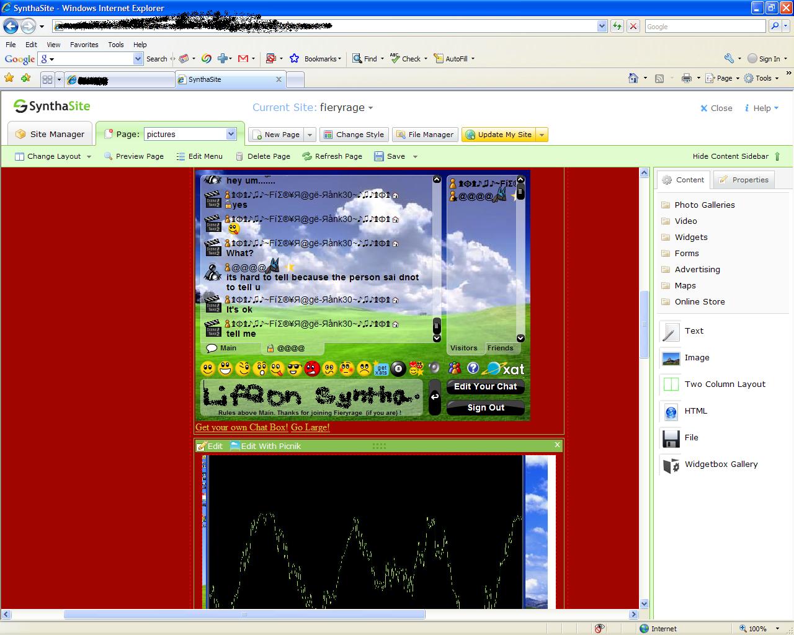Screen dimensions: 794x635
Task: Open the IE Home icon
Action: click(633, 78)
